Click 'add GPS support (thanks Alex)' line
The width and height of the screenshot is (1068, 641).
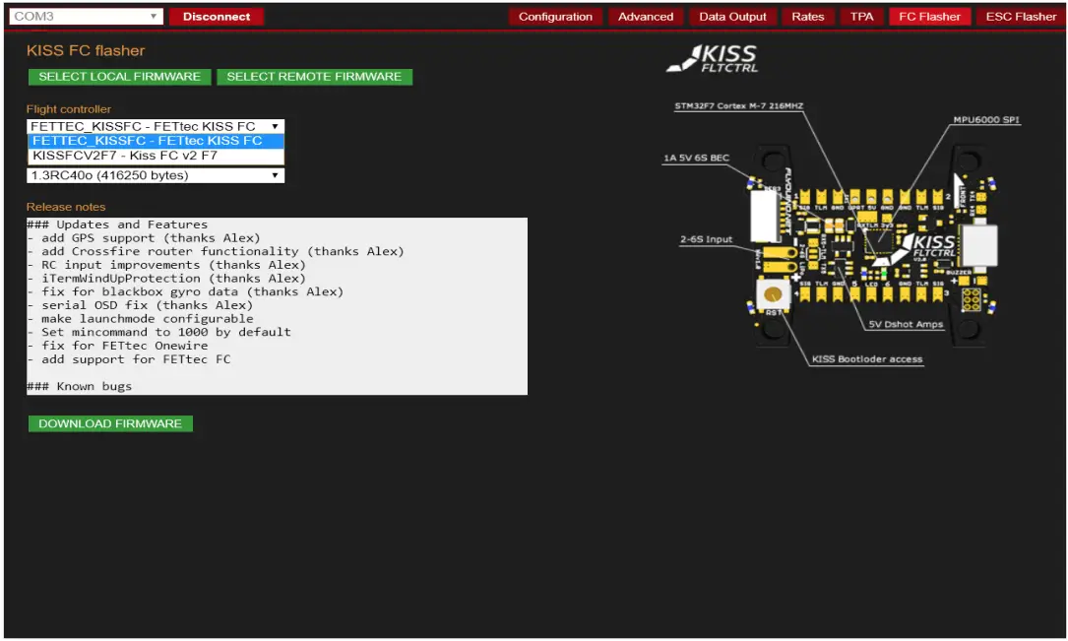(144, 237)
